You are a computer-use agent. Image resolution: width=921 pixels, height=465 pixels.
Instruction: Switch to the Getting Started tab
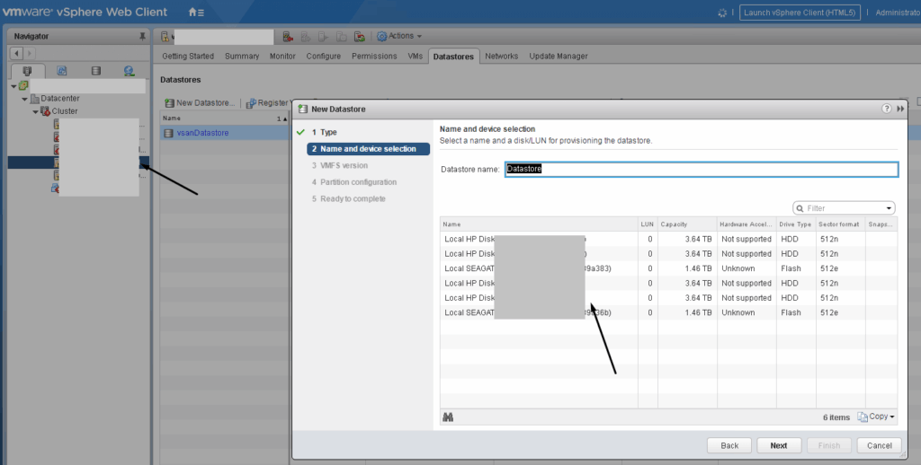coord(188,57)
